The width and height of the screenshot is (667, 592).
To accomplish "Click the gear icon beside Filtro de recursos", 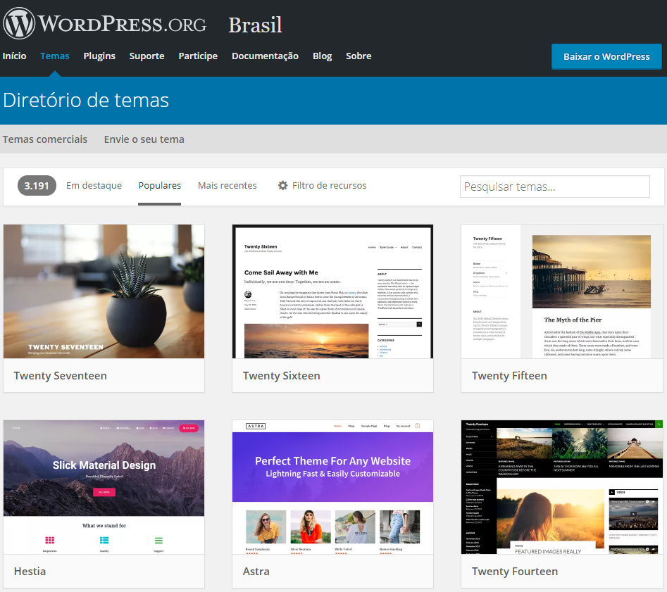I will 282,185.
